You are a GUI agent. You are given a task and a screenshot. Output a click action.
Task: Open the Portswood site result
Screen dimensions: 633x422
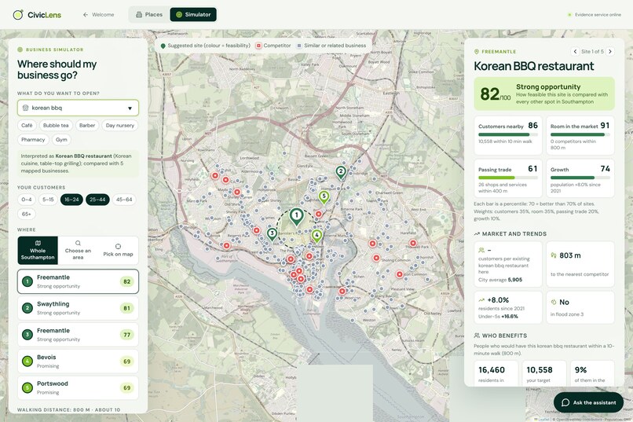(78, 387)
